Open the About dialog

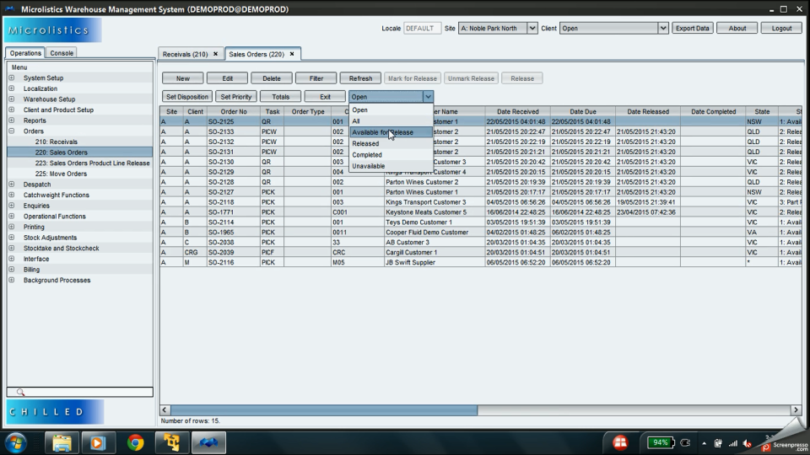point(737,29)
